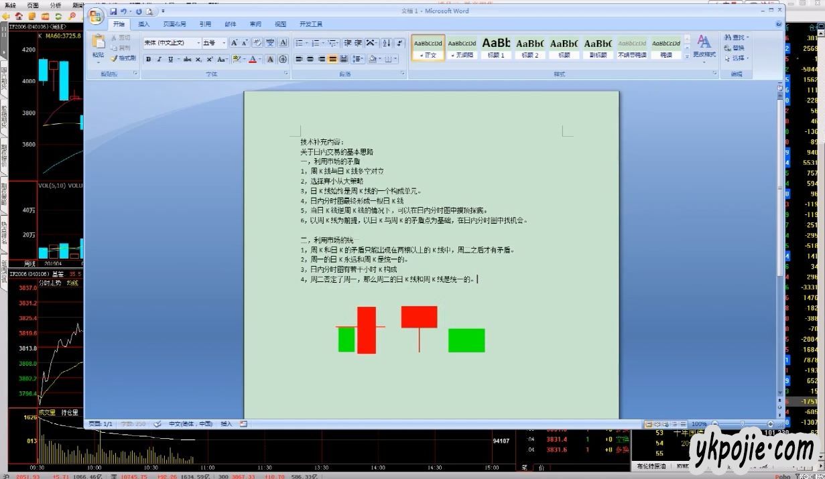
Task: Toggle bold formatting
Action: (x=149, y=60)
